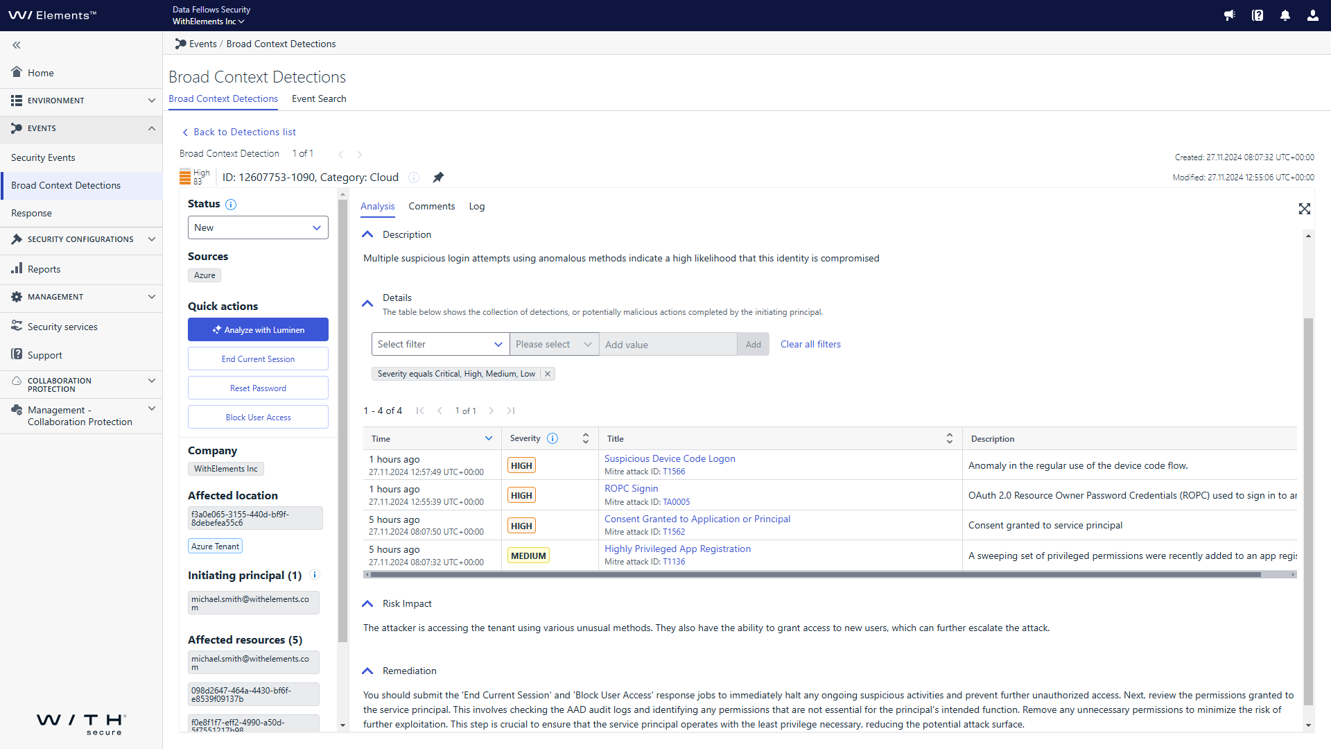This screenshot has width=1331, height=749.
Task: Expand Security Configurations section
Action: coord(81,239)
